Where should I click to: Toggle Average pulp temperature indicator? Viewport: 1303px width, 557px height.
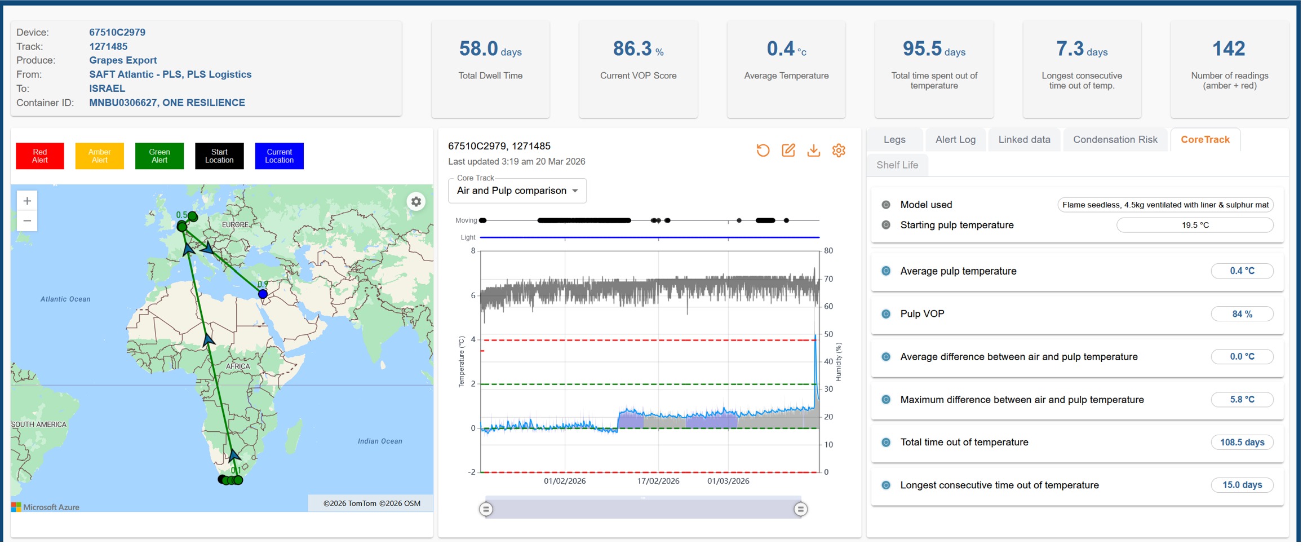coord(886,271)
